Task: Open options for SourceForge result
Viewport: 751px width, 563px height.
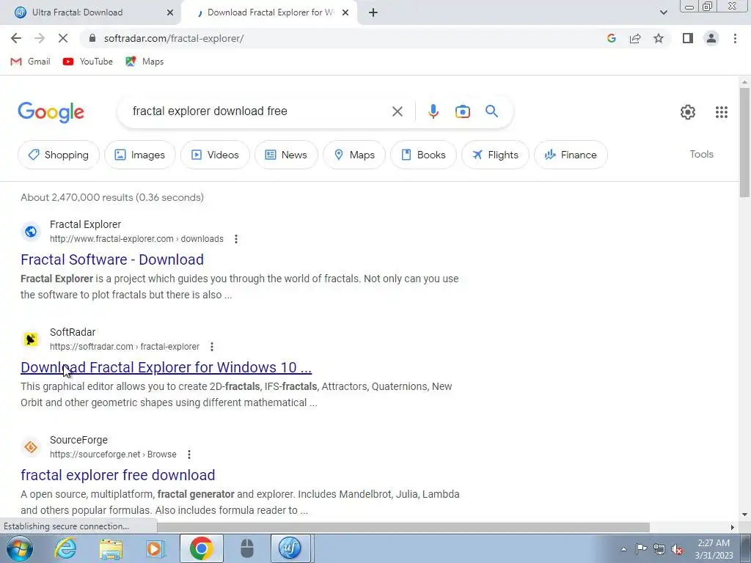Action: tap(189, 455)
